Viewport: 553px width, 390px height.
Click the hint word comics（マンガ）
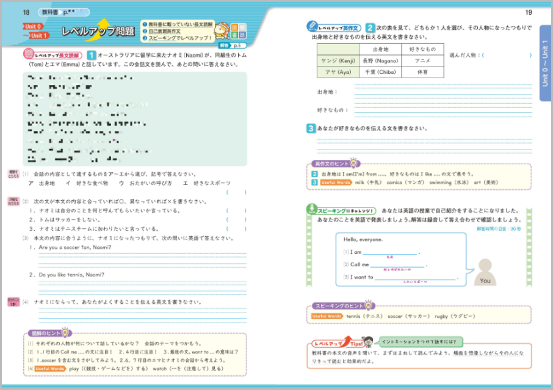(x=405, y=182)
